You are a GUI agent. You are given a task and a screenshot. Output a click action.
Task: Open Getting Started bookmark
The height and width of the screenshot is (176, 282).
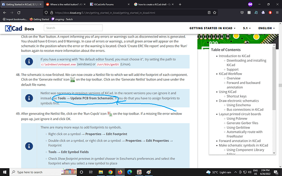[39, 19]
